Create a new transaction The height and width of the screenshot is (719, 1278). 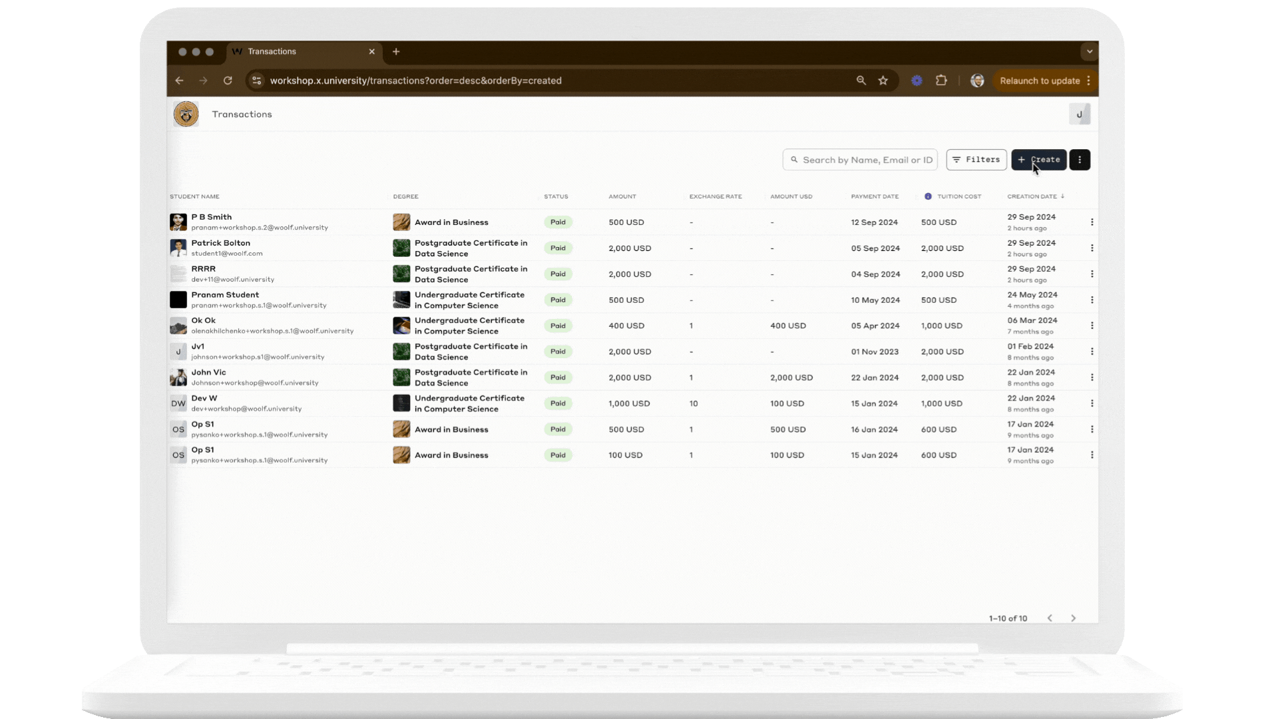1038,160
